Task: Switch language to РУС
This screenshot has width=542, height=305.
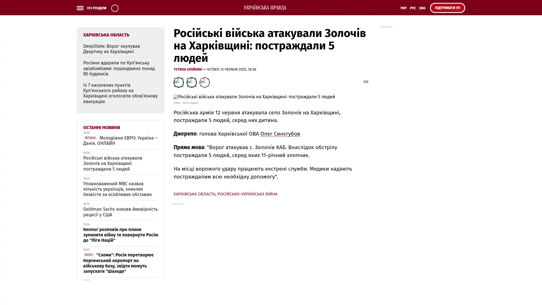Action: point(413,8)
